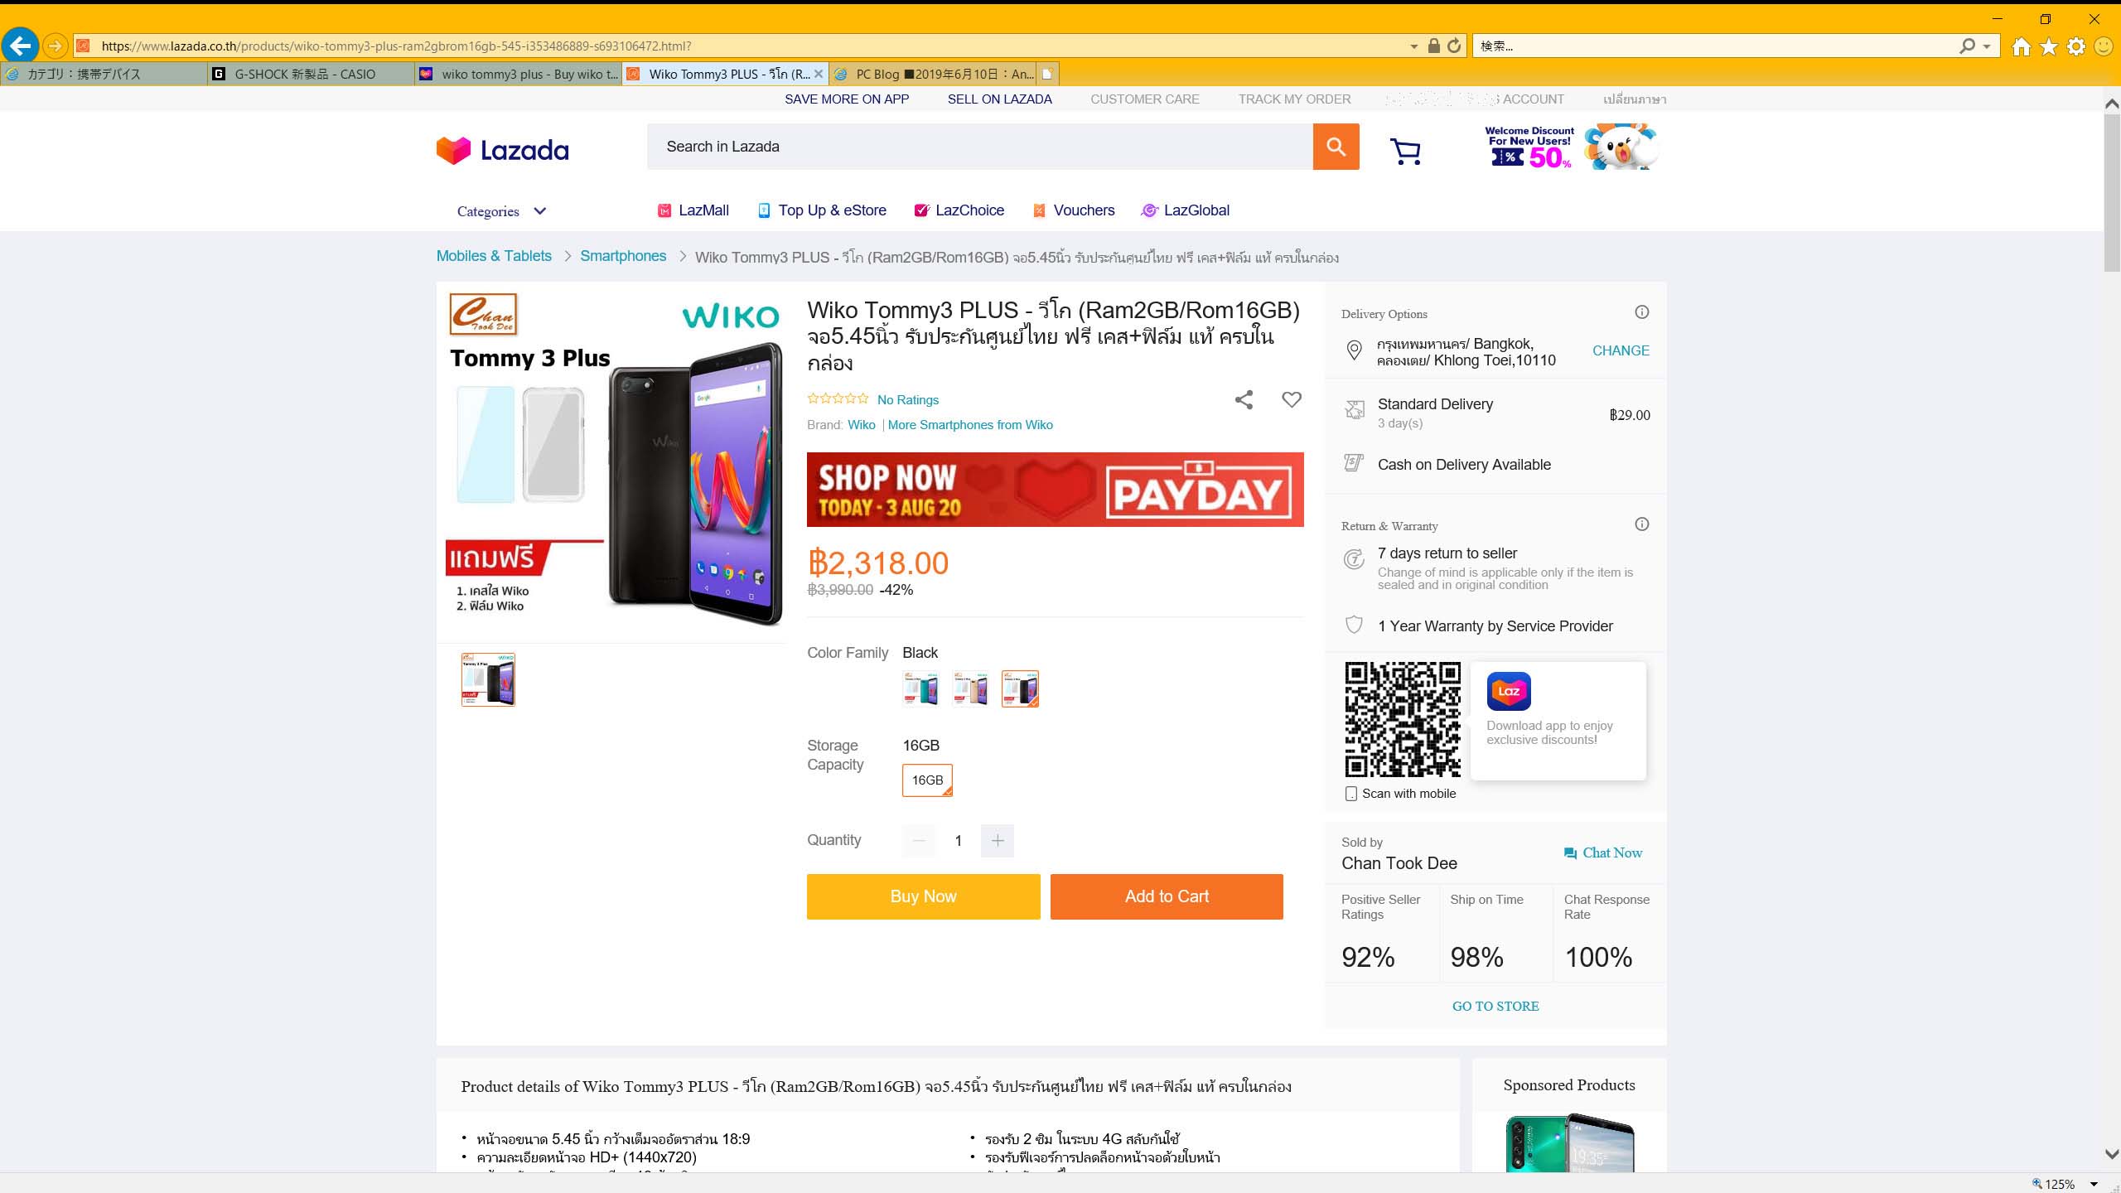The width and height of the screenshot is (2121, 1193).
Task: Select the 16GB storage capacity option
Action: (x=927, y=780)
